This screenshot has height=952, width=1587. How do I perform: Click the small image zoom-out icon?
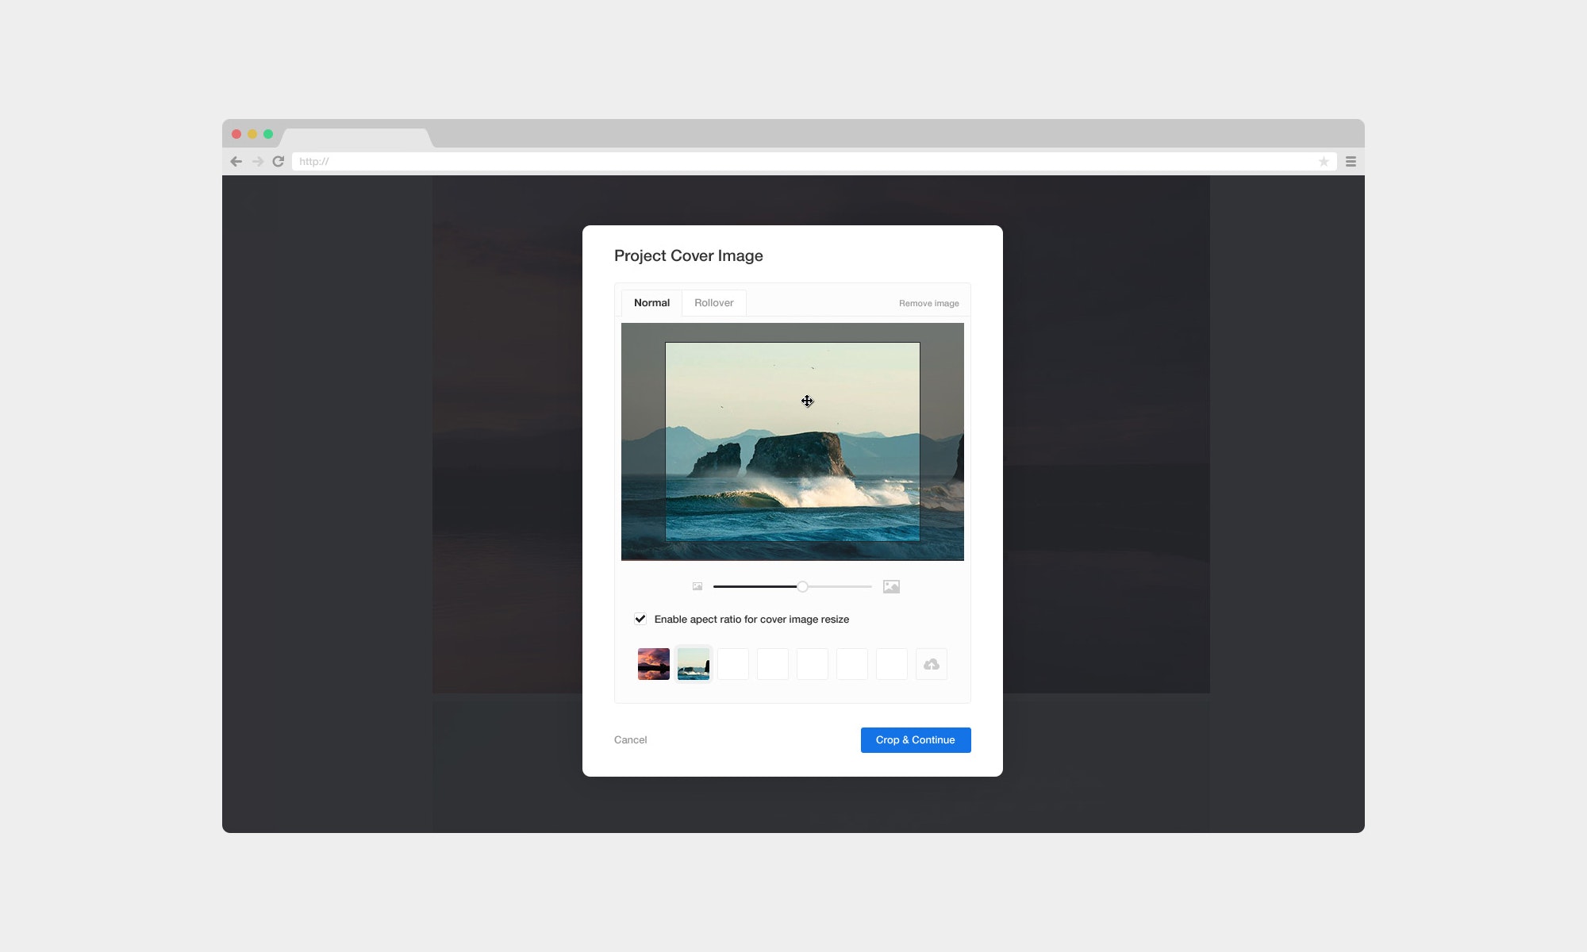click(697, 587)
